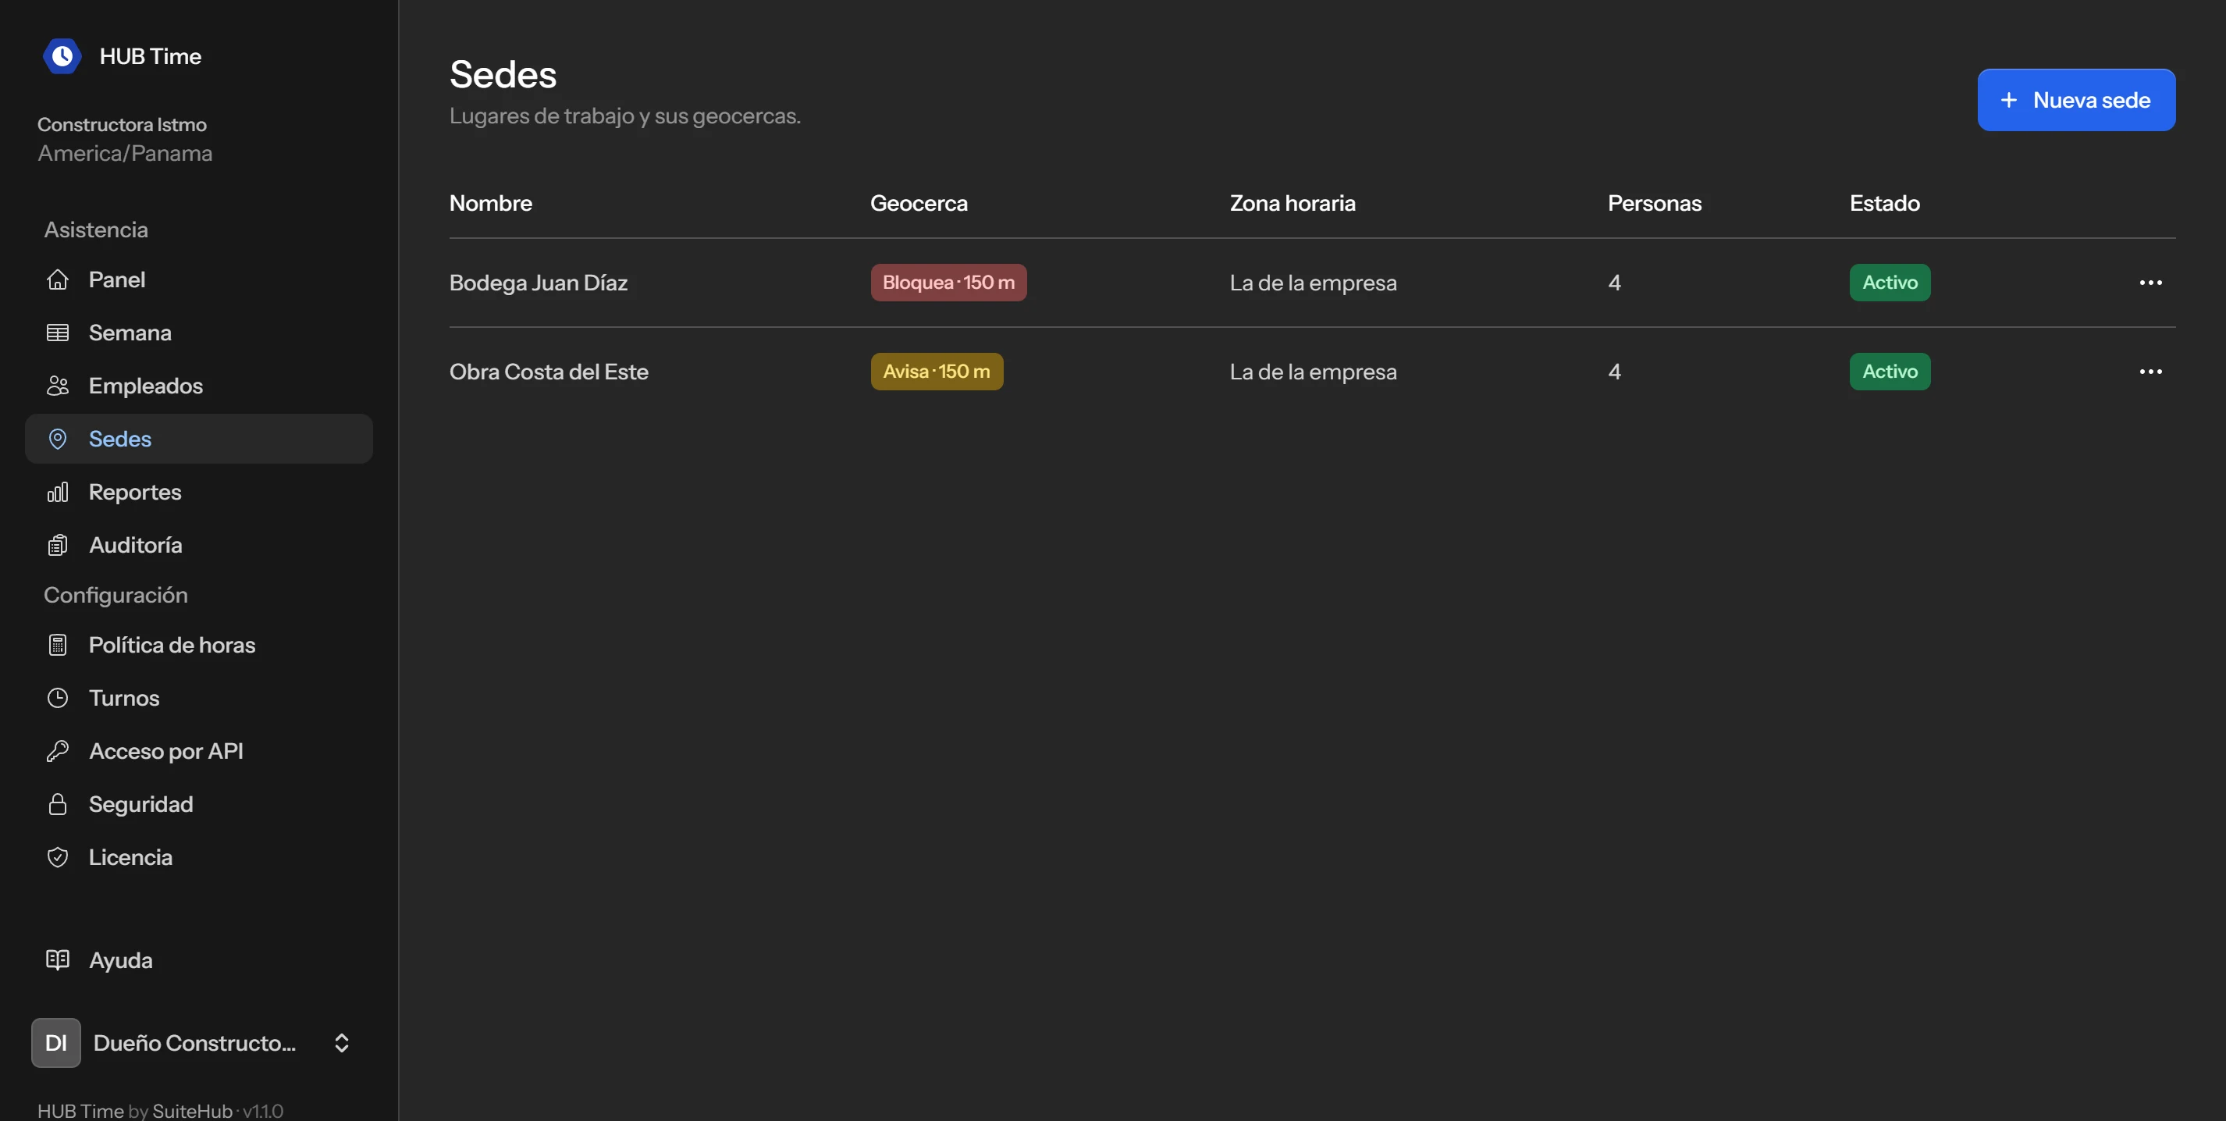Image resolution: width=2226 pixels, height=1121 pixels.
Task: Click the Nombre column header
Action: tap(491, 203)
